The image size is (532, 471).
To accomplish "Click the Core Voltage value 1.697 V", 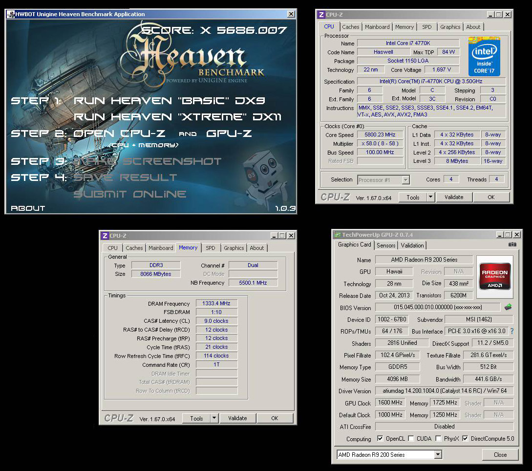I will point(442,69).
